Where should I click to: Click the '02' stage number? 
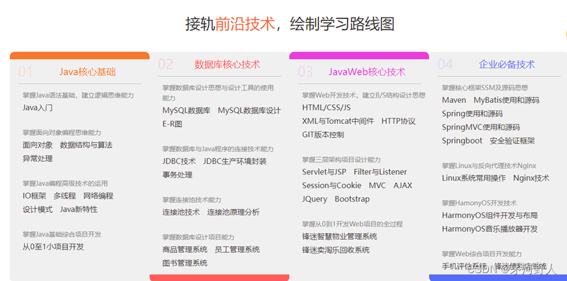165,64
